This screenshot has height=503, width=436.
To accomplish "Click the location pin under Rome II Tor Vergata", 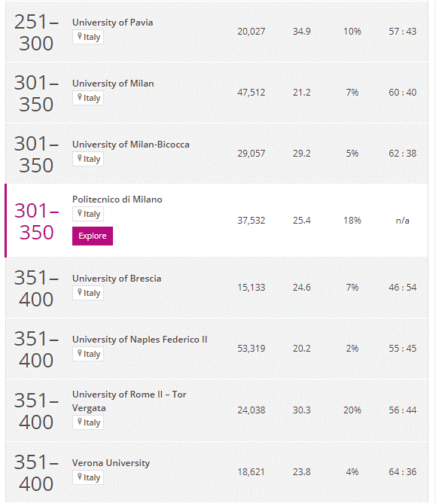I will [80, 422].
